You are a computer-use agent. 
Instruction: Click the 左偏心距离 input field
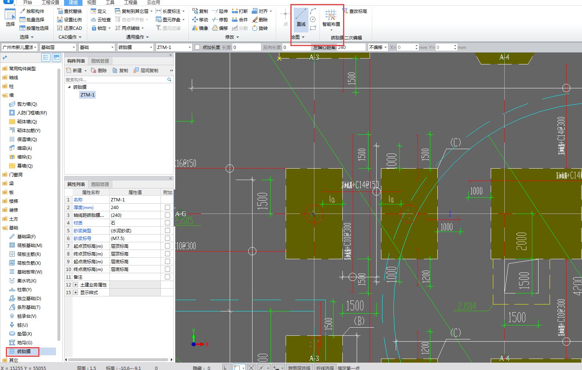(x=352, y=47)
